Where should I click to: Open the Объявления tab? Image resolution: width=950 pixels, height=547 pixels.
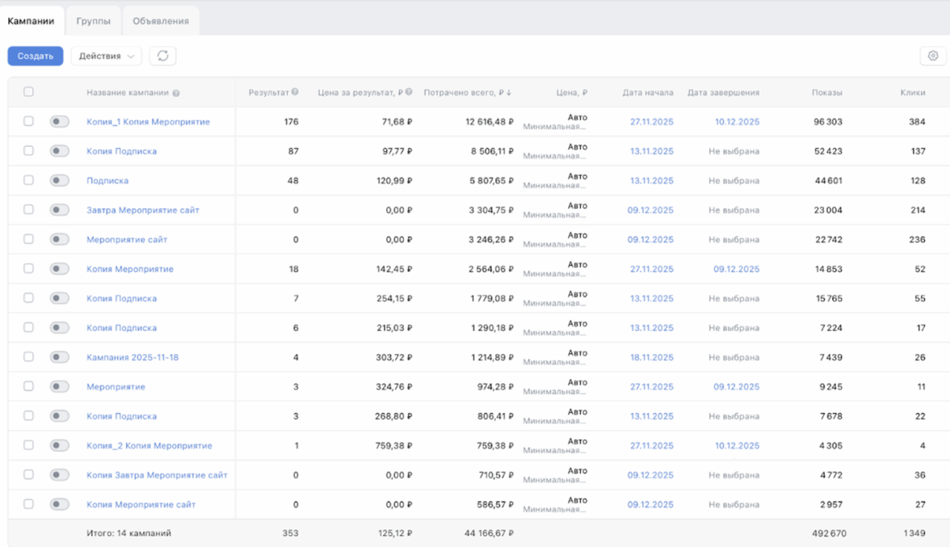161,21
